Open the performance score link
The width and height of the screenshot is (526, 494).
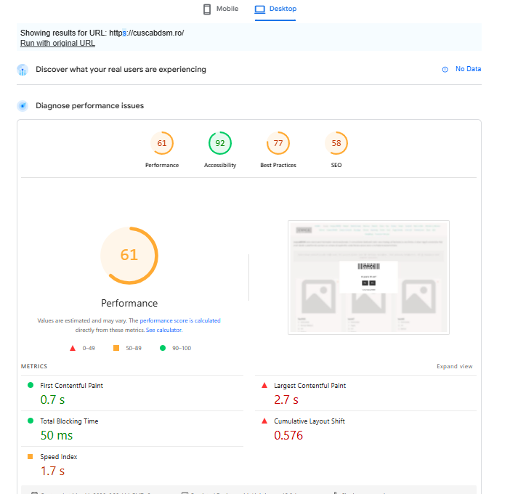pyautogui.click(x=166, y=320)
